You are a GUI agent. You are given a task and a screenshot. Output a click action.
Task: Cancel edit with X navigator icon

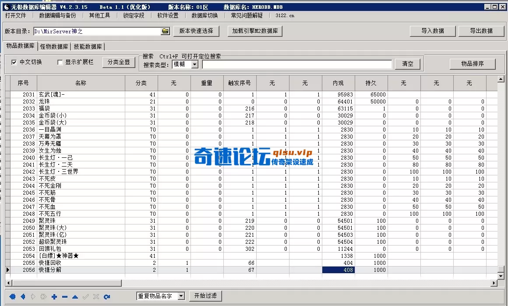[x=96, y=297]
